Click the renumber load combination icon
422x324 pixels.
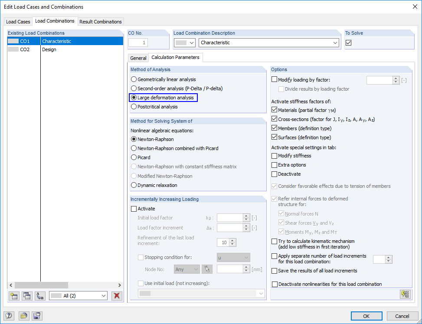40,296
